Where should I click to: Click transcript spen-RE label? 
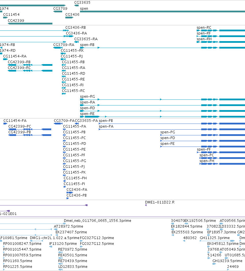pos(87,114)
